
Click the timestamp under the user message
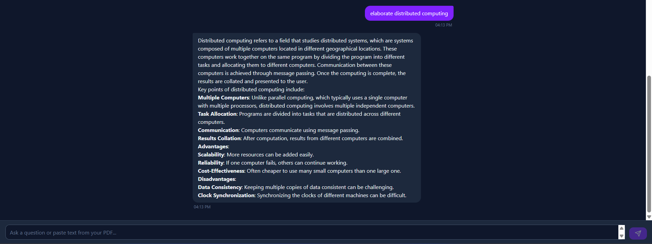(443, 25)
